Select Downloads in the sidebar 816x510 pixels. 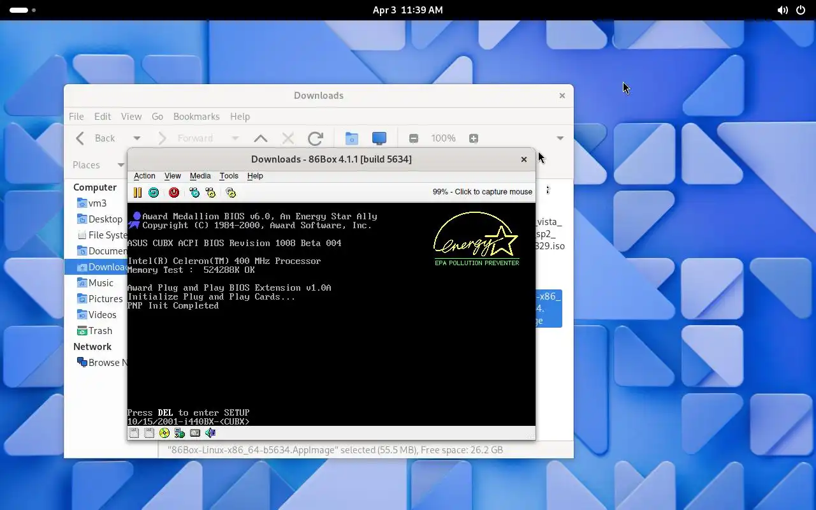(x=96, y=267)
